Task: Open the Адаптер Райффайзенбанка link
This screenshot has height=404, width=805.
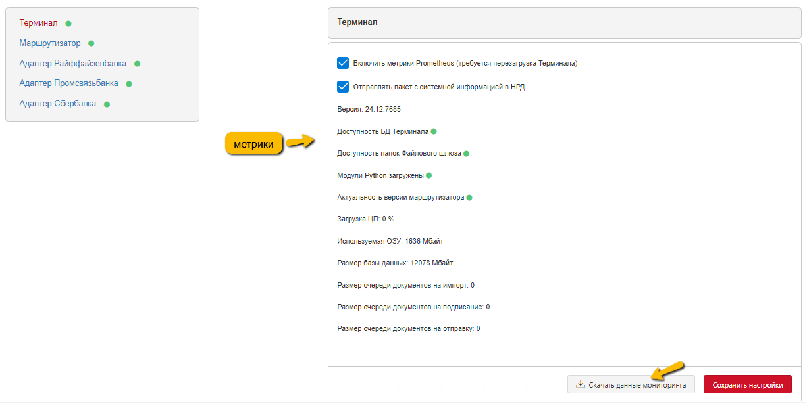Action: tap(73, 64)
